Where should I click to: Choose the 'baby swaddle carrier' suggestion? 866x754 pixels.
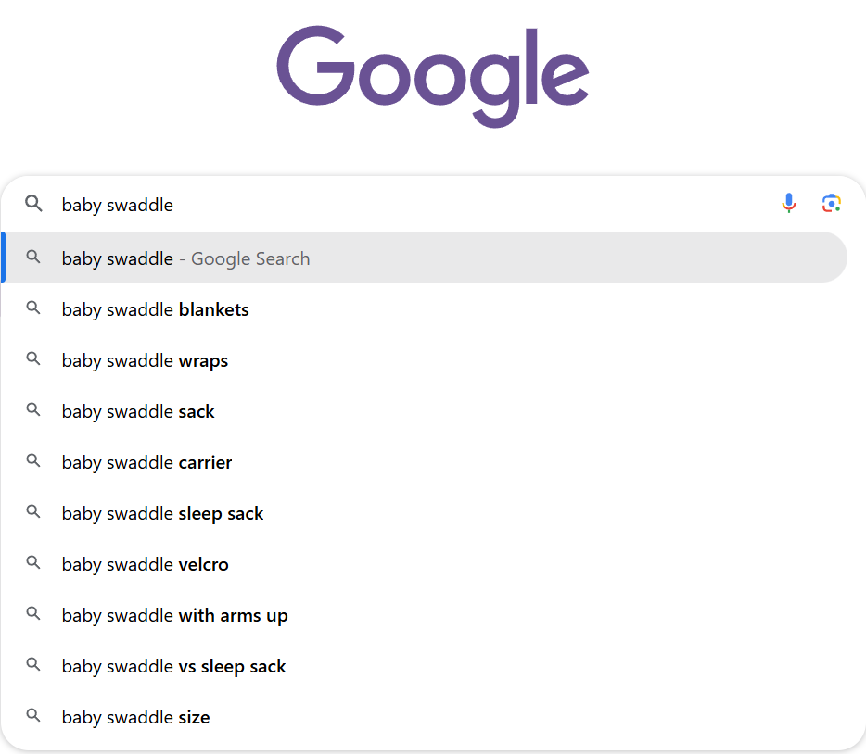pyautogui.click(x=146, y=462)
